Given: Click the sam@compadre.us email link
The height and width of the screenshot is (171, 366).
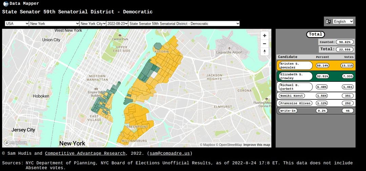Looking at the screenshot, I should point(169,153).
